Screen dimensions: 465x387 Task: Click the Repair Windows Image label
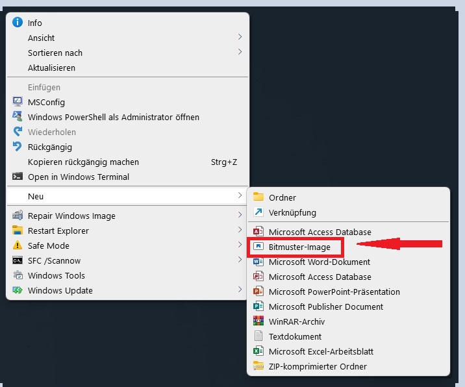[x=71, y=216]
